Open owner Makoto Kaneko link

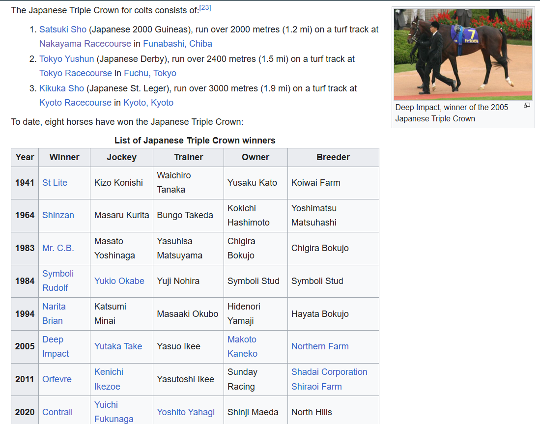[x=242, y=346]
